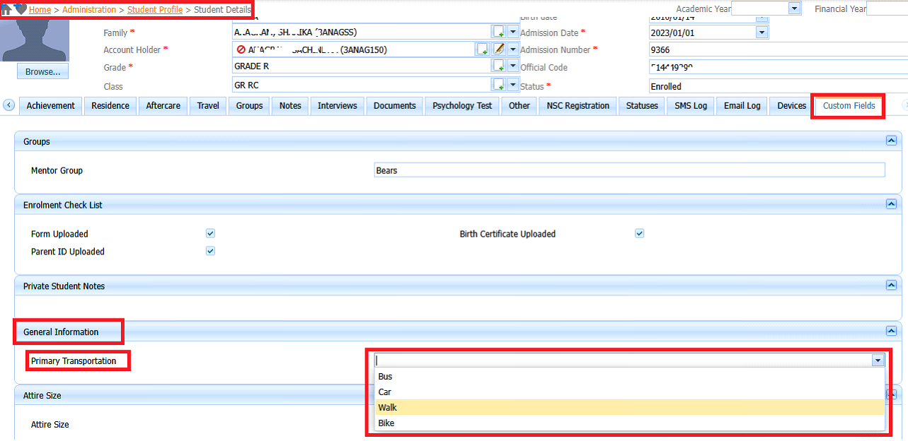Click the edit pencil icon for Account Holder
The image size is (908, 441).
[x=499, y=49]
